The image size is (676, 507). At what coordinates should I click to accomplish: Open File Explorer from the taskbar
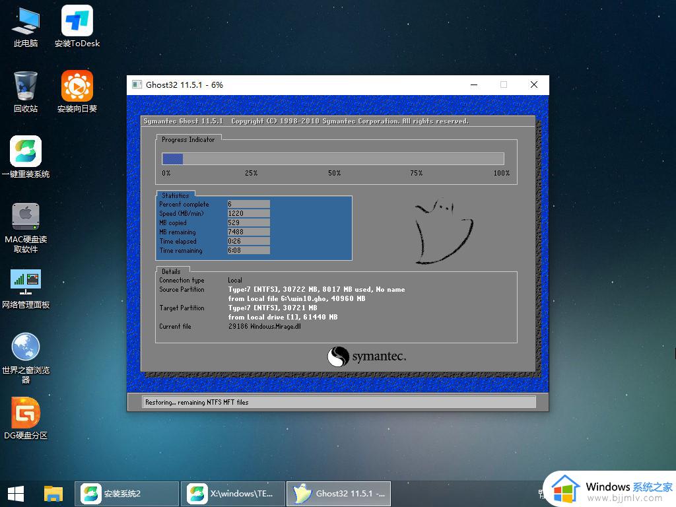pyautogui.click(x=53, y=494)
